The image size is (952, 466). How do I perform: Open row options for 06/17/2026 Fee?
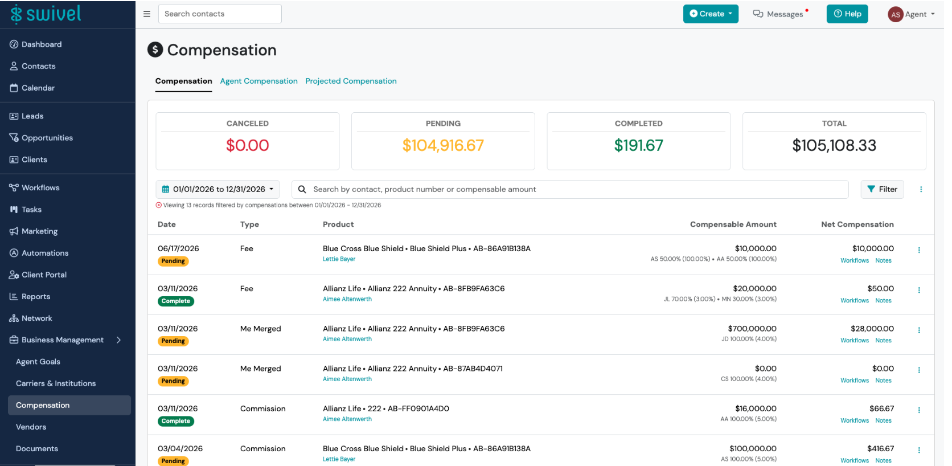point(919,250)
